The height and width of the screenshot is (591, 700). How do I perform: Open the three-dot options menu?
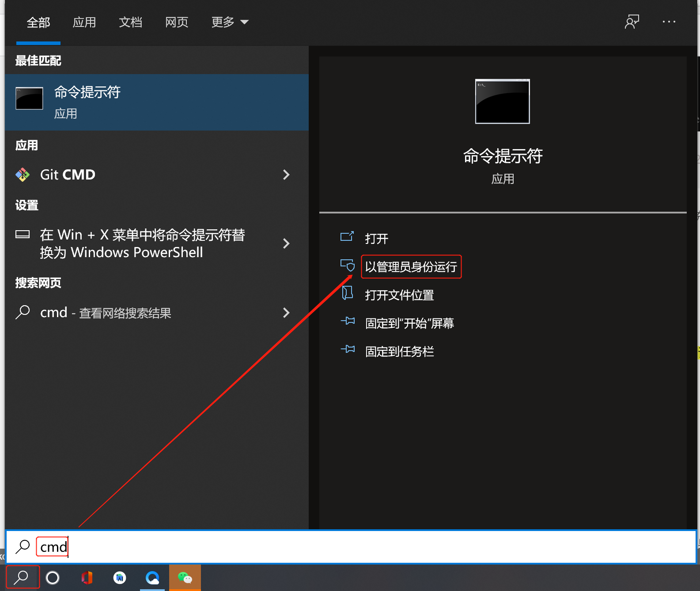(669, 22)
